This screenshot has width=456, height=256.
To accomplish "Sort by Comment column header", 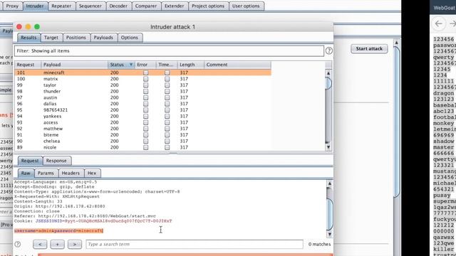I will [237, 65].
